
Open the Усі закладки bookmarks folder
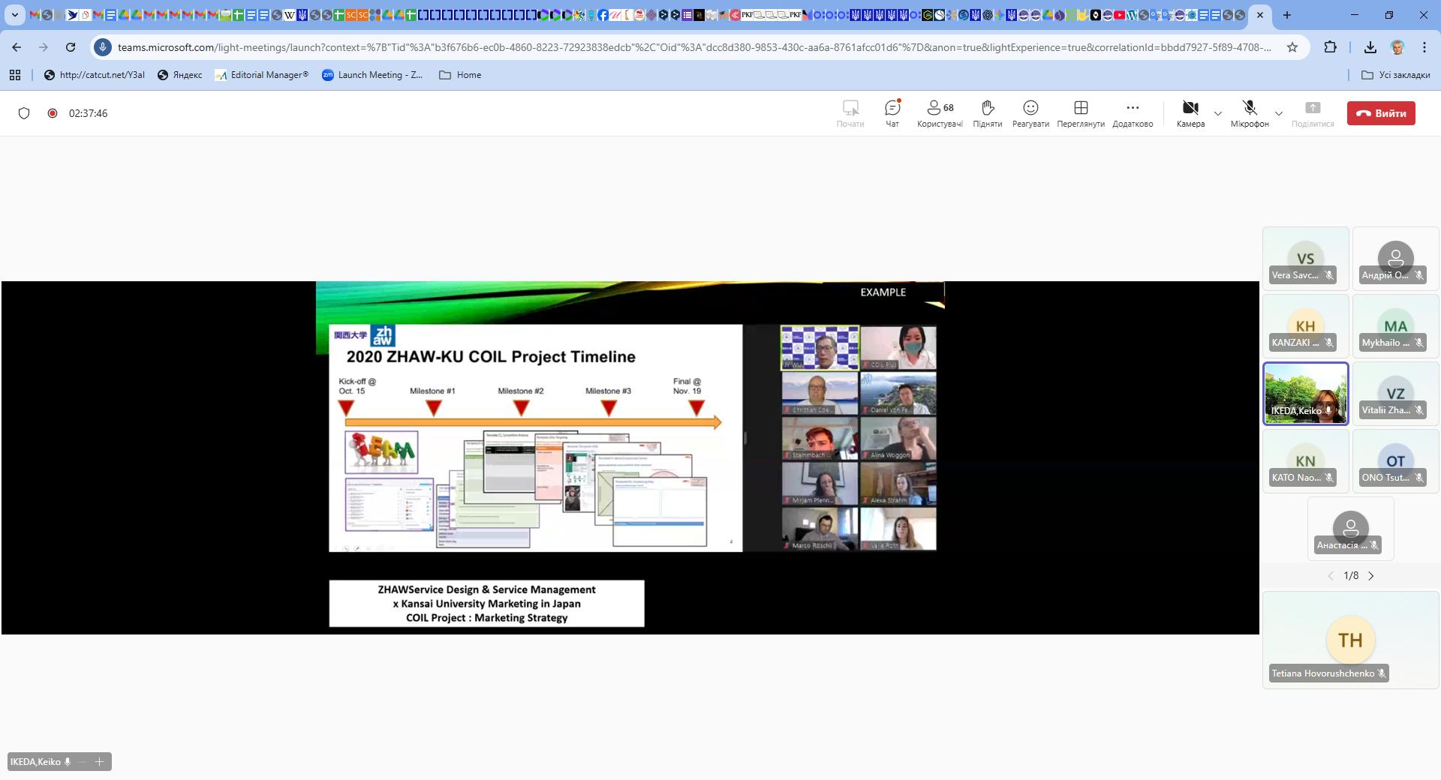(x=1395, y=75)
